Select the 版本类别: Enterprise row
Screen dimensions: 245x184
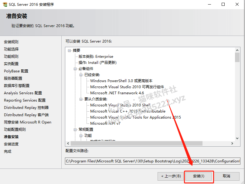tap(96, 57)
